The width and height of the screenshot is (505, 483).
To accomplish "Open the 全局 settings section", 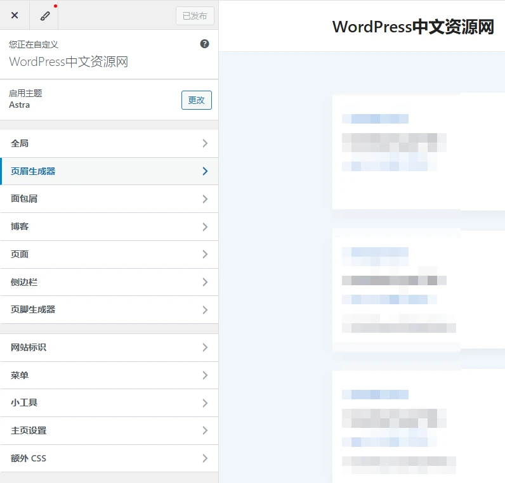I will [109, 143].
